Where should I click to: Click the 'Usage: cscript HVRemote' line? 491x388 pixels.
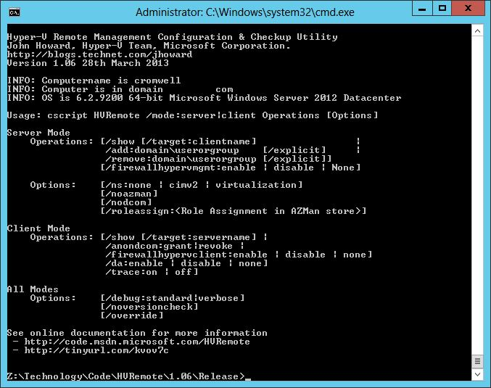(x=192, y=115)
